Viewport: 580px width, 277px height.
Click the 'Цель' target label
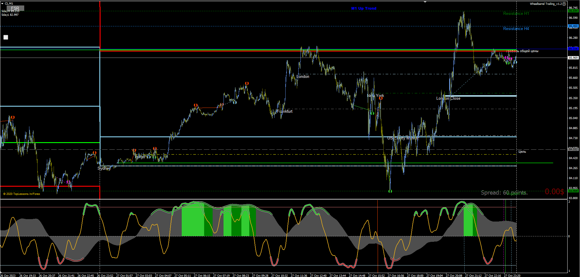click(522, 152)
